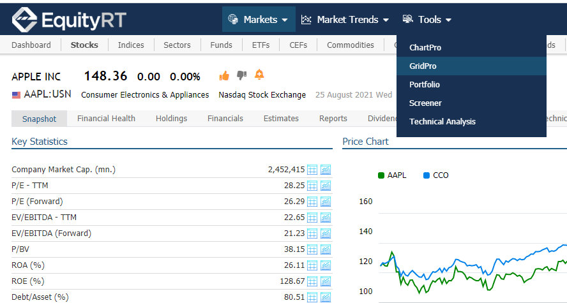
Task: Click the globe icon in Markets menu
Action: coord(233,19)
